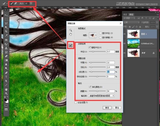Select the Line tool
This screenshot has height=126, width=160.
coord(6,85)
